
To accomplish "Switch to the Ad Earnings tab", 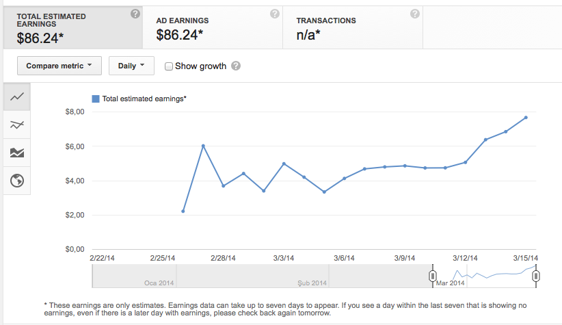I will click(x=213, y=27).
